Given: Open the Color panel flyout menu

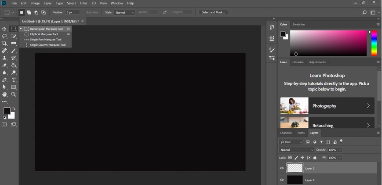Looking at the screenshot, I should [x=378, y=24].
